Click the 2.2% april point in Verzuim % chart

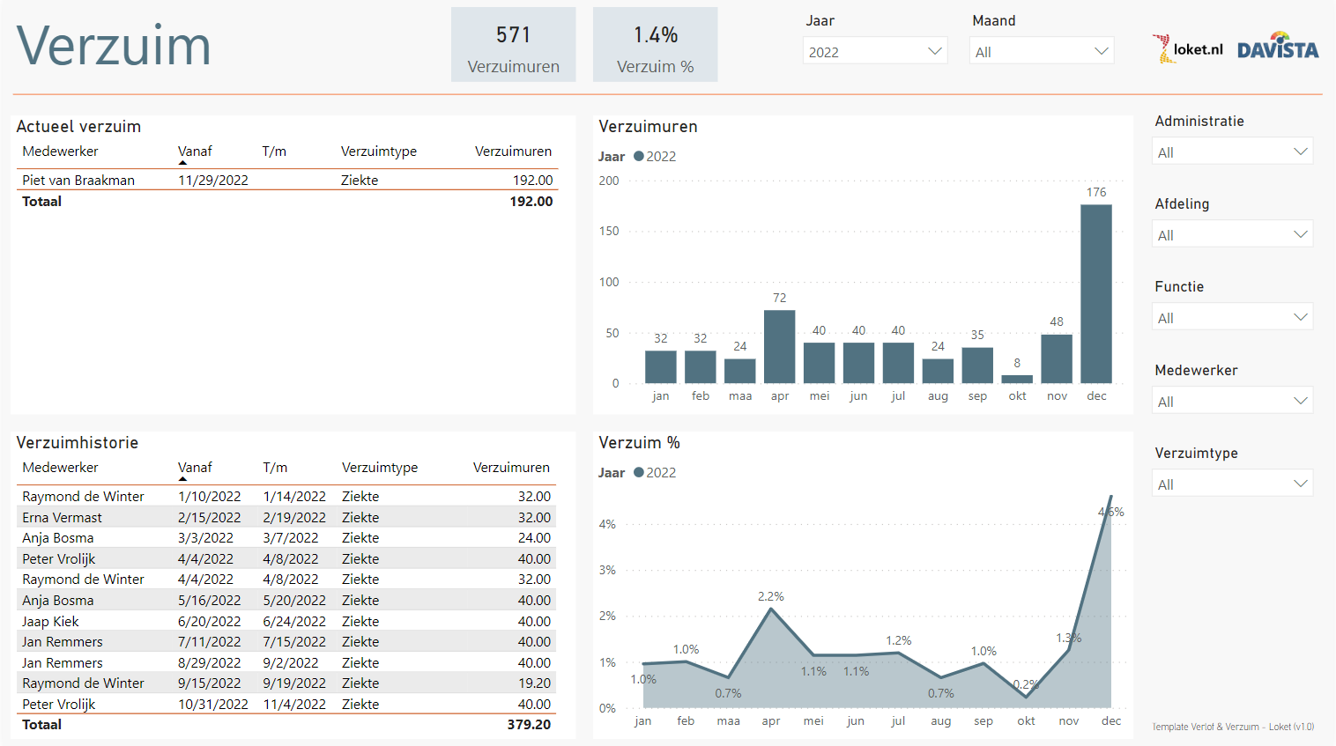pos(771,609)
